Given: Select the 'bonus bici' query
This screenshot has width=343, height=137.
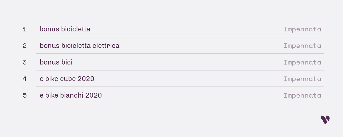Looking at the screenshot, I should pyautogui.click(x=56, y=62).
